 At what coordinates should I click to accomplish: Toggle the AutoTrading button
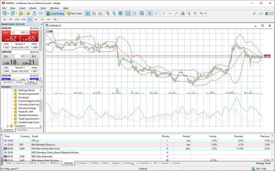pos(55,13)
